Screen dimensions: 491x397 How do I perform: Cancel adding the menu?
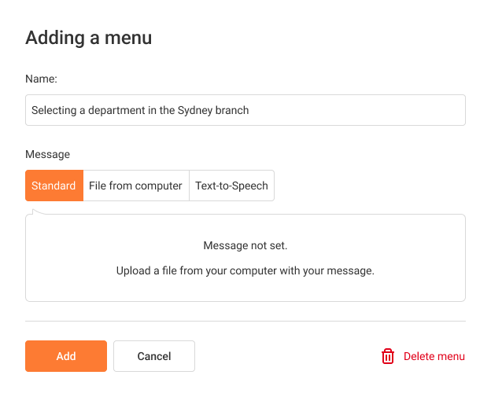pos(154,356)
